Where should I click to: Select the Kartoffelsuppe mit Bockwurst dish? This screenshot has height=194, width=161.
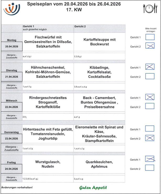pyautogui.click(x=99, y=42)
